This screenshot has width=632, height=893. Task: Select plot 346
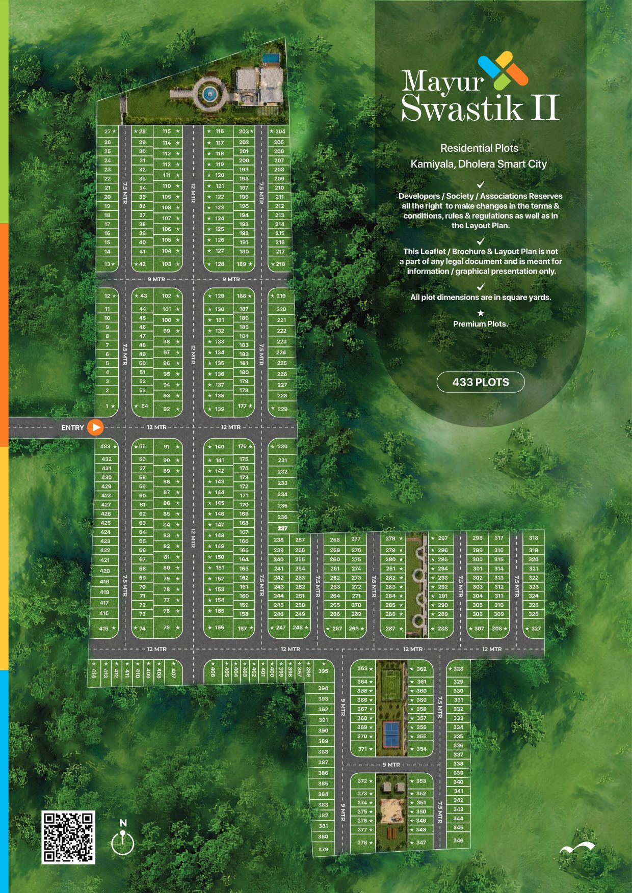459,841
